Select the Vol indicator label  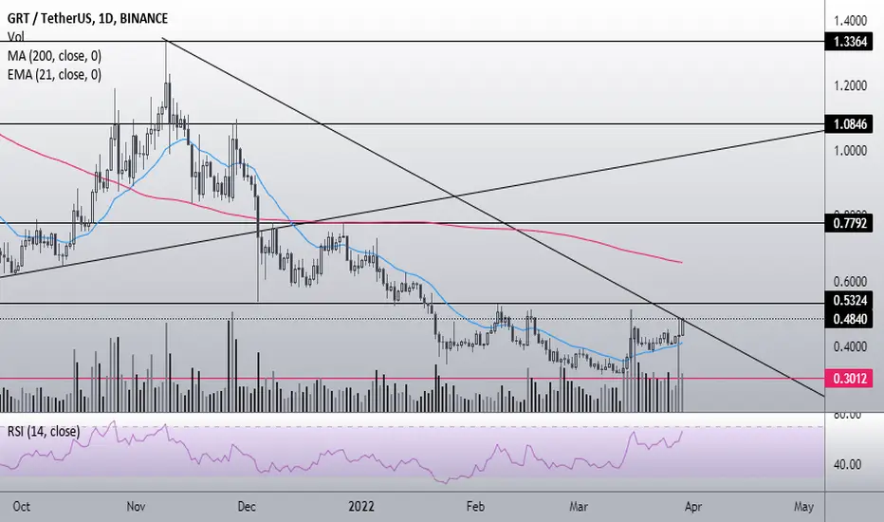15,37
